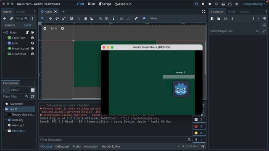Stop the running project

pos(210,4)
